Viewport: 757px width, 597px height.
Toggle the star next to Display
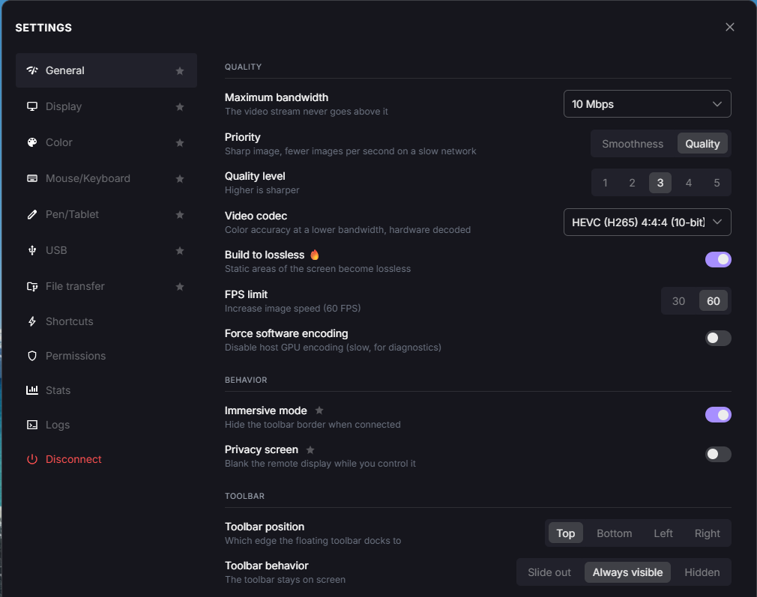coord(180,106)
